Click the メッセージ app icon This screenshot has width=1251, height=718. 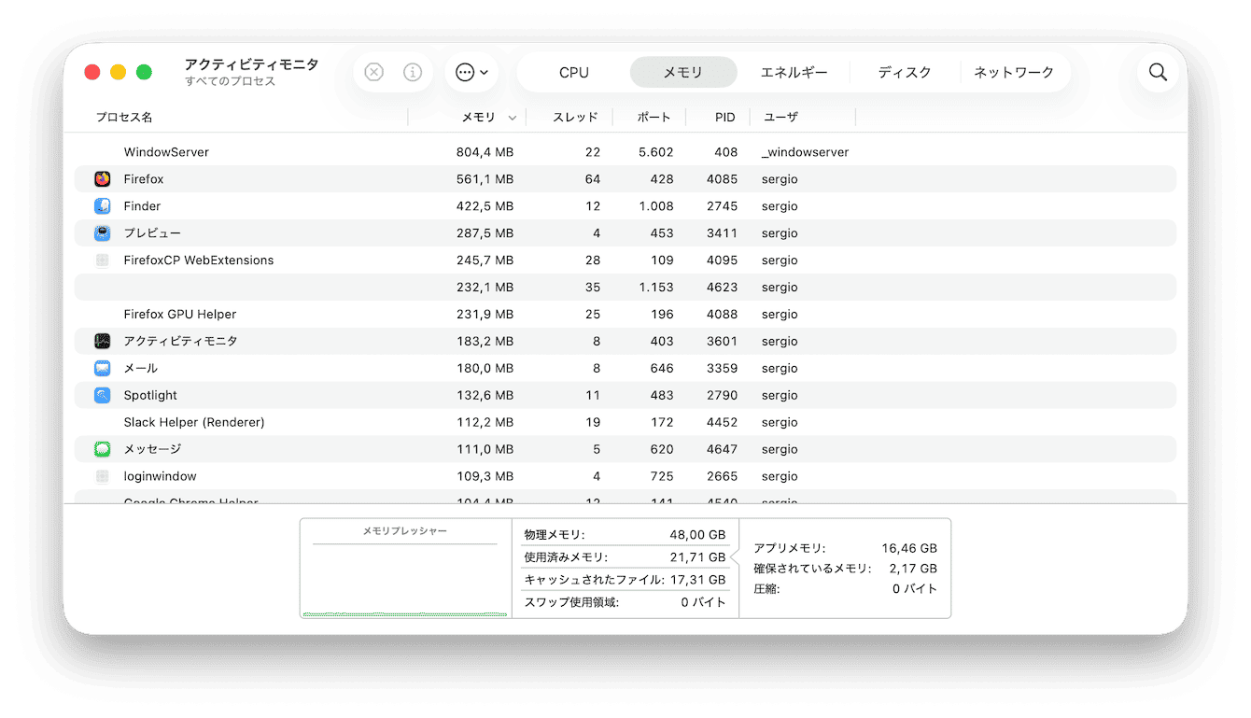pyautogui.click(x=103, y=450)
